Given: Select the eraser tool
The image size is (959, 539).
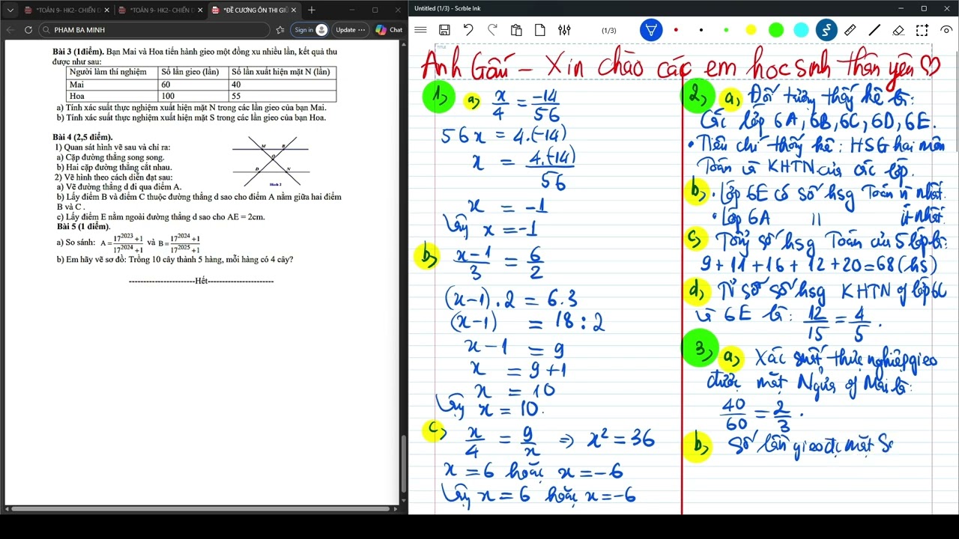Looking at the screenshot, I should (x=898, y=30).
